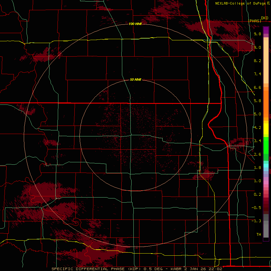This screenshot has width=271, height=271.
Task: Click the TH threshold legend label
Action: point(259,235)
